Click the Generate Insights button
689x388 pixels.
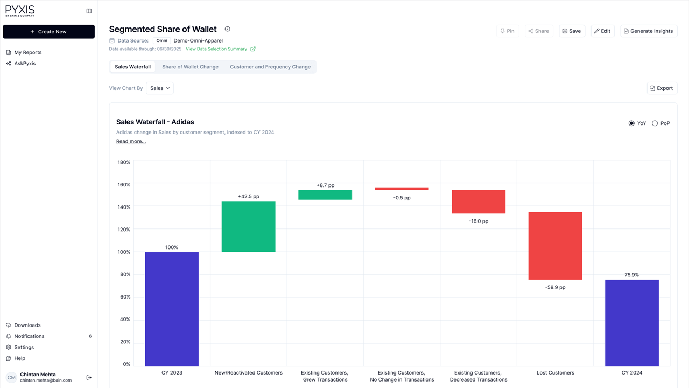[648, 31]
